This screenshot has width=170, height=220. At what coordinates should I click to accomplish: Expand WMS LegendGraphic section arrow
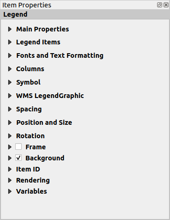click(10, 96)
